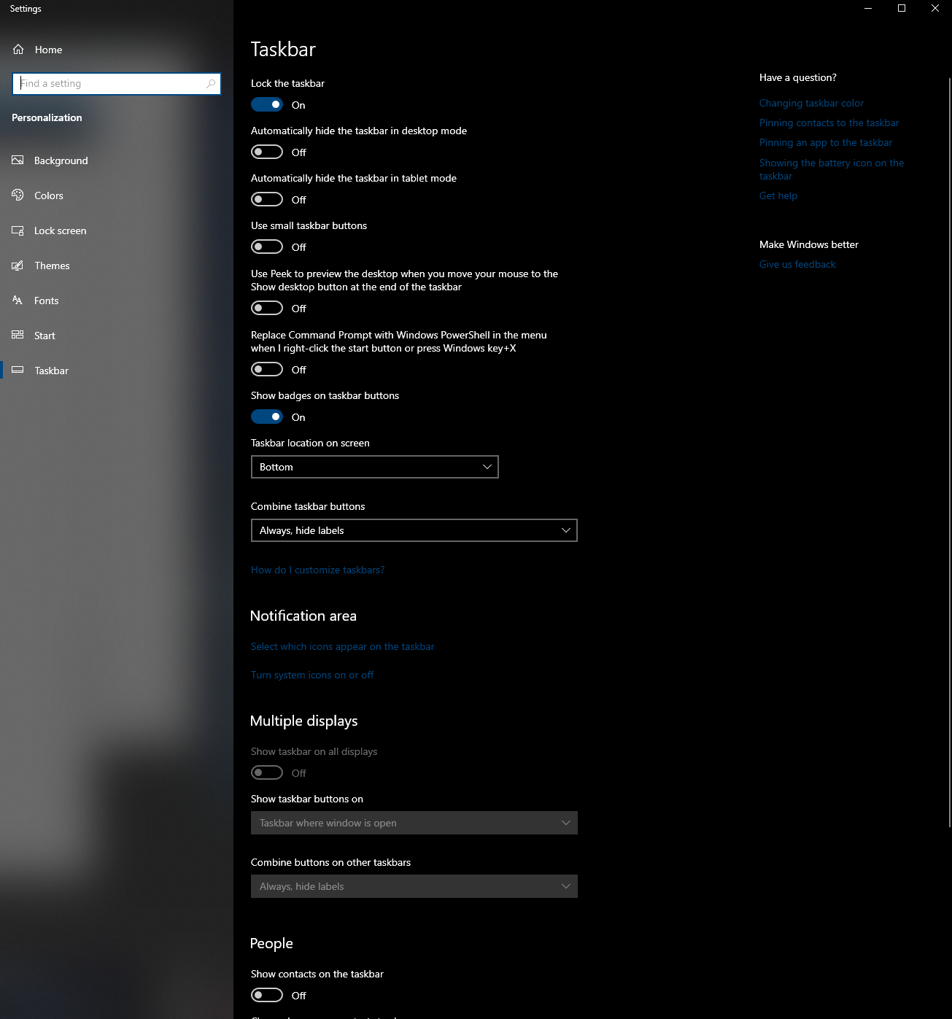Open Turn system icons on or off

point(312,675)
